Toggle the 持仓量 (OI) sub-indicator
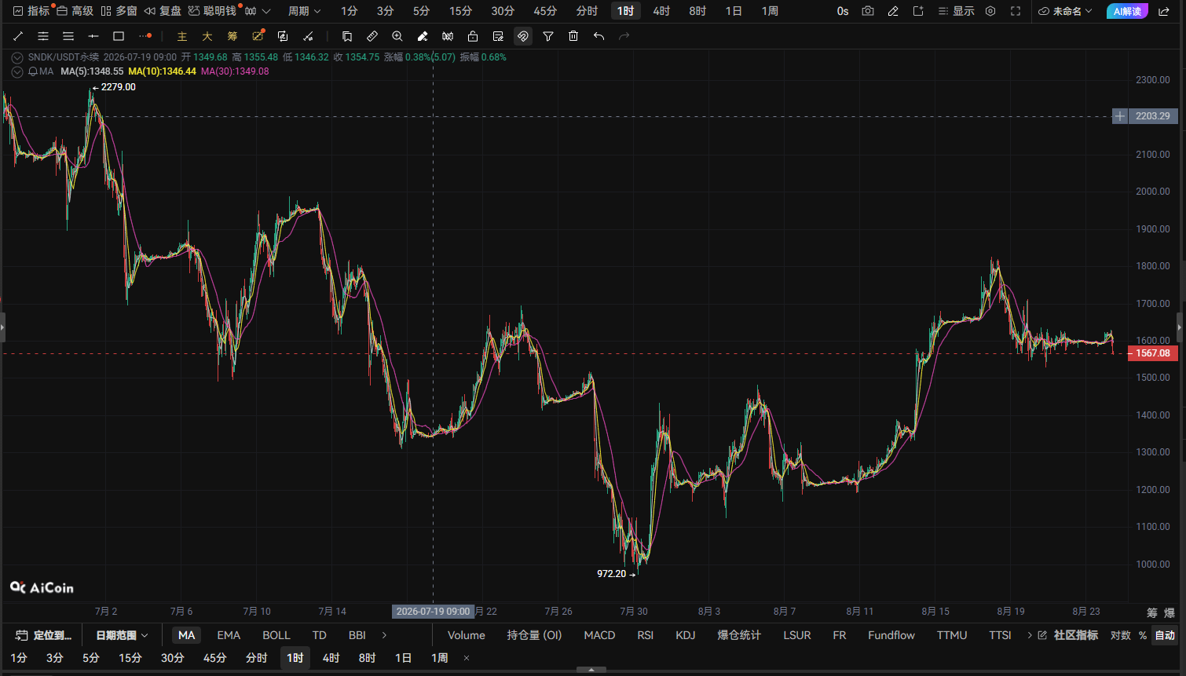Screen dimensions: 1186x676 tap(535, 635)
